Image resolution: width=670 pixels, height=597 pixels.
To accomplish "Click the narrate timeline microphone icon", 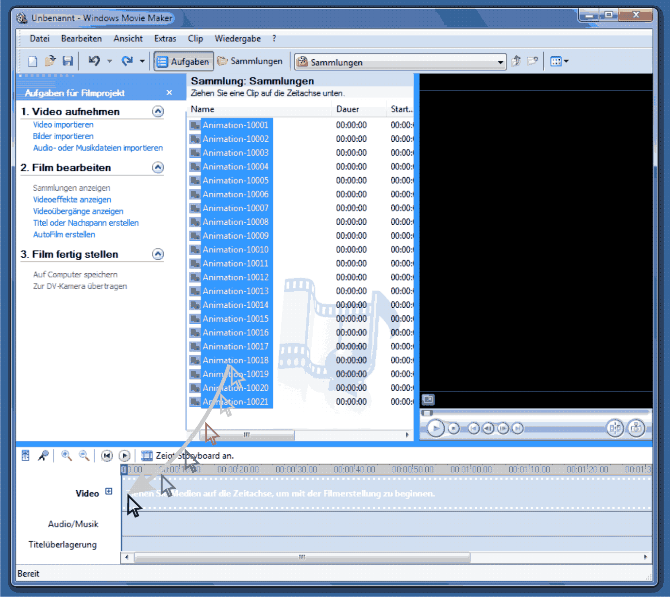I will coord(43,455).
